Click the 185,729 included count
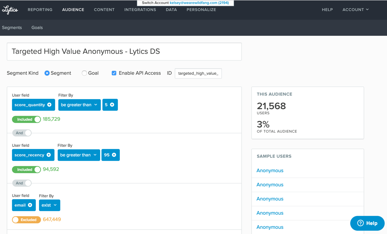Viewport: 387px width, 234px height. pos(52,119)
